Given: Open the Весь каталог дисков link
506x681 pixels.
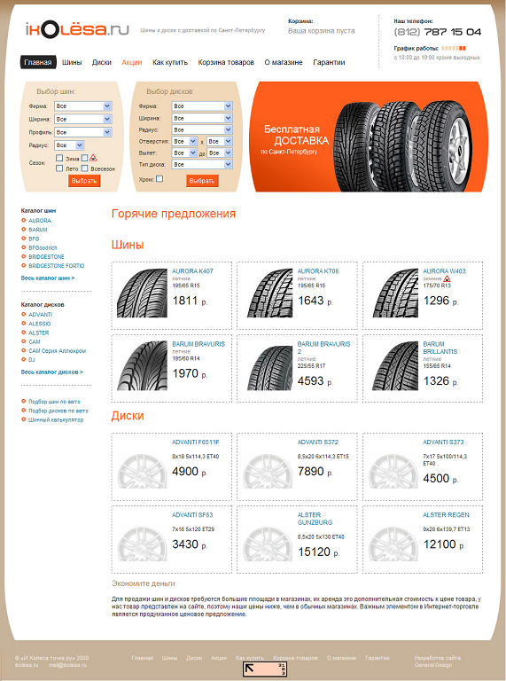Looking at the screenshot, I should click(x=51, y=372).
